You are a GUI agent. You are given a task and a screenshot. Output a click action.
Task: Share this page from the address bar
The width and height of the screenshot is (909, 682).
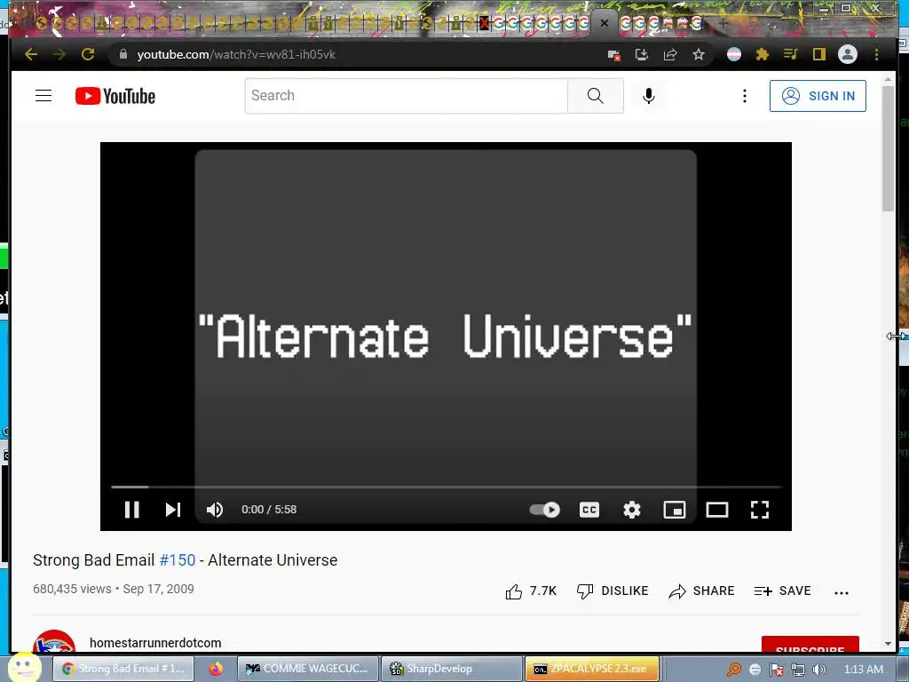[x=670, y=54]
